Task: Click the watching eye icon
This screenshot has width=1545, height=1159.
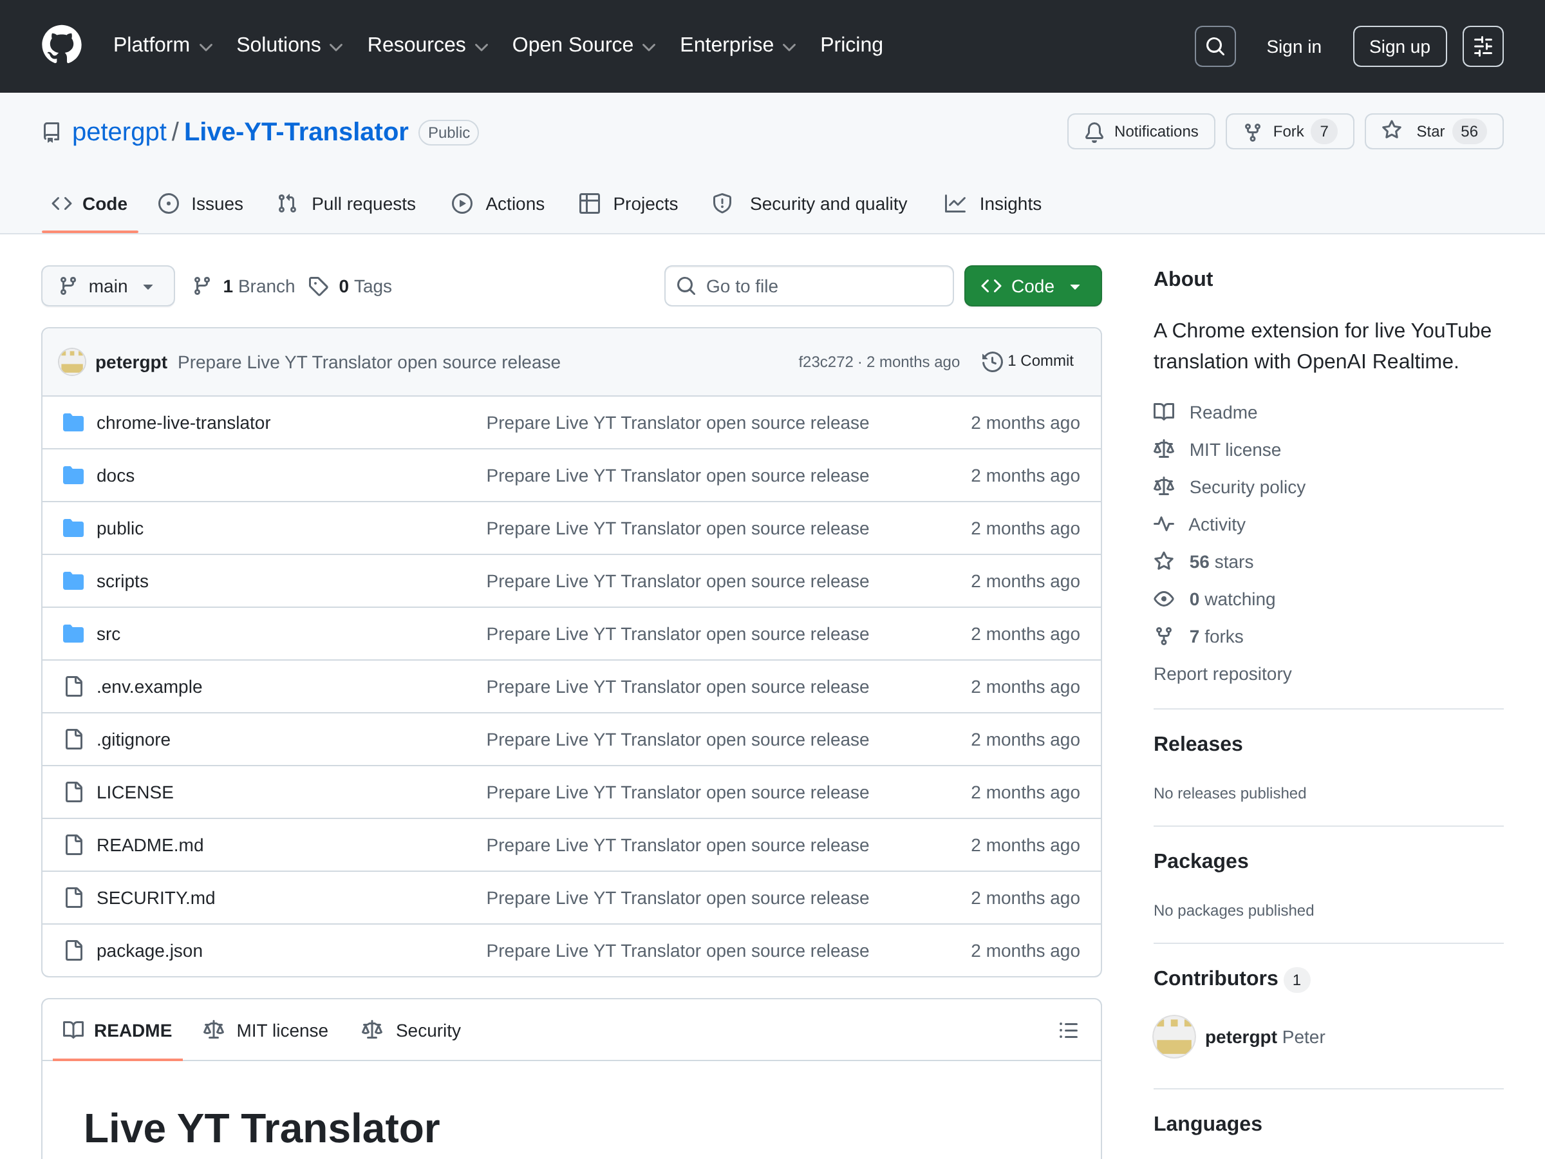Action: [x=1164, y=599]
